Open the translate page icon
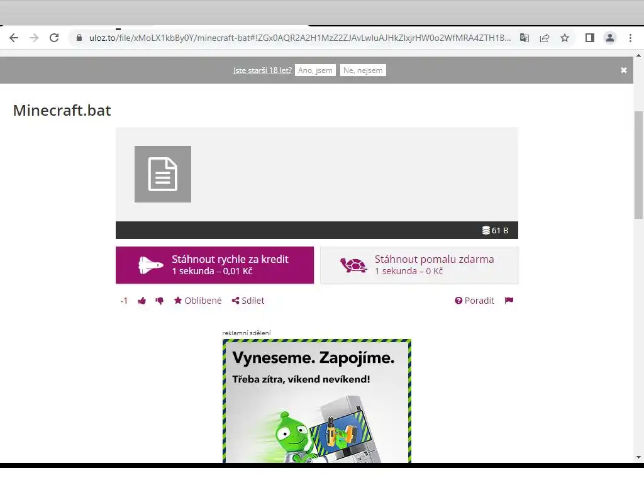This screenshot has width=644, height=483. pos(525,38)
